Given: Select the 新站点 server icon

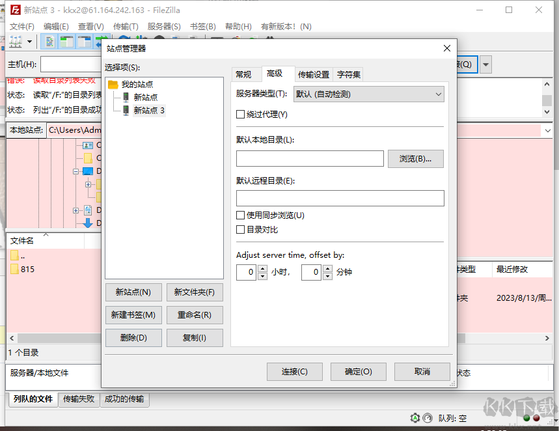Looking at the screenshot, I should pos(126,97).
